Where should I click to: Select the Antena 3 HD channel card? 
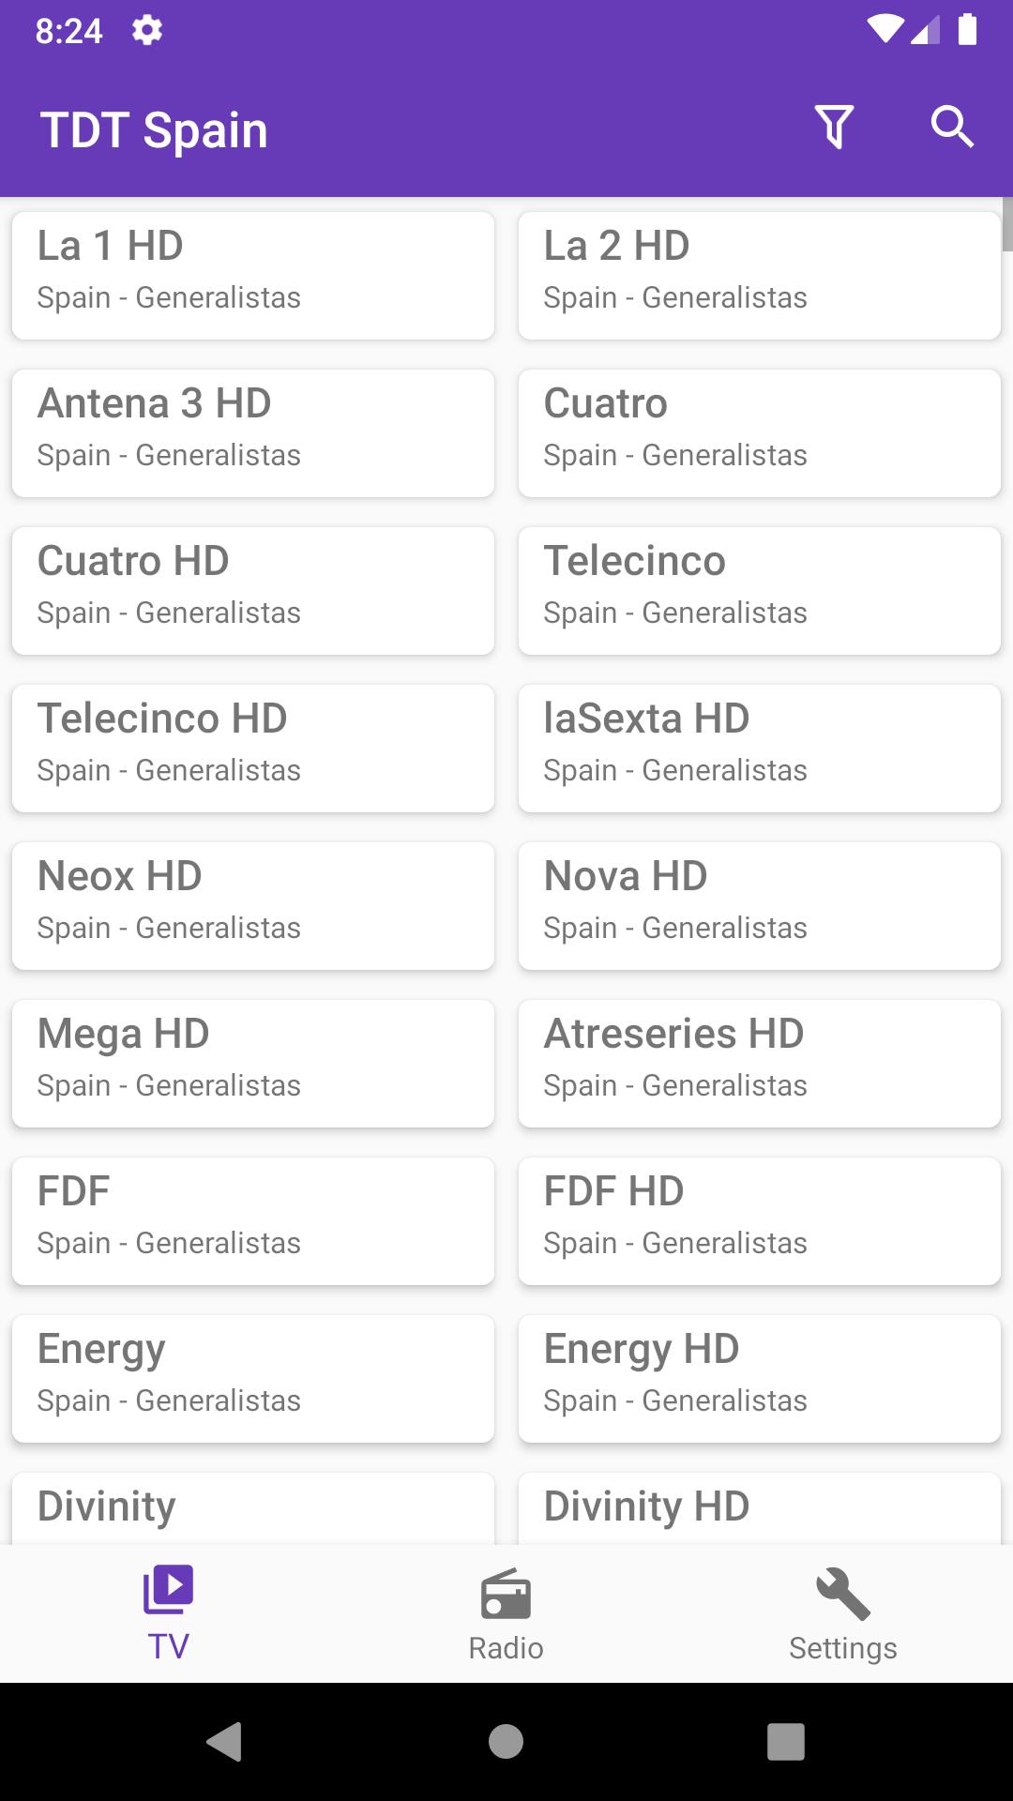[253, 433]
